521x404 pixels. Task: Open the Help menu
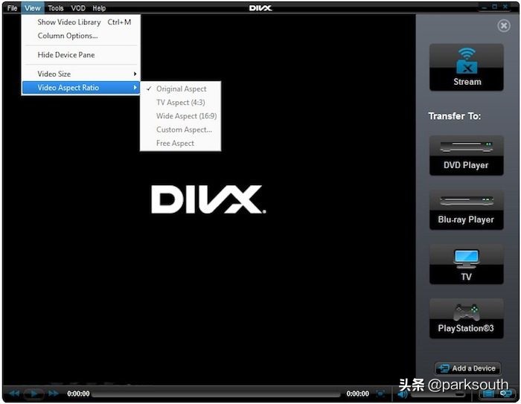99,8
